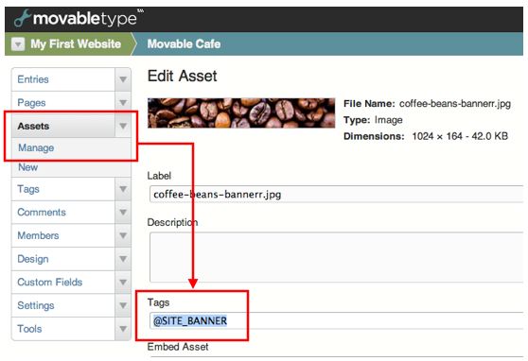Click the Movable Type wrench logo

click(x=22, y=18)
